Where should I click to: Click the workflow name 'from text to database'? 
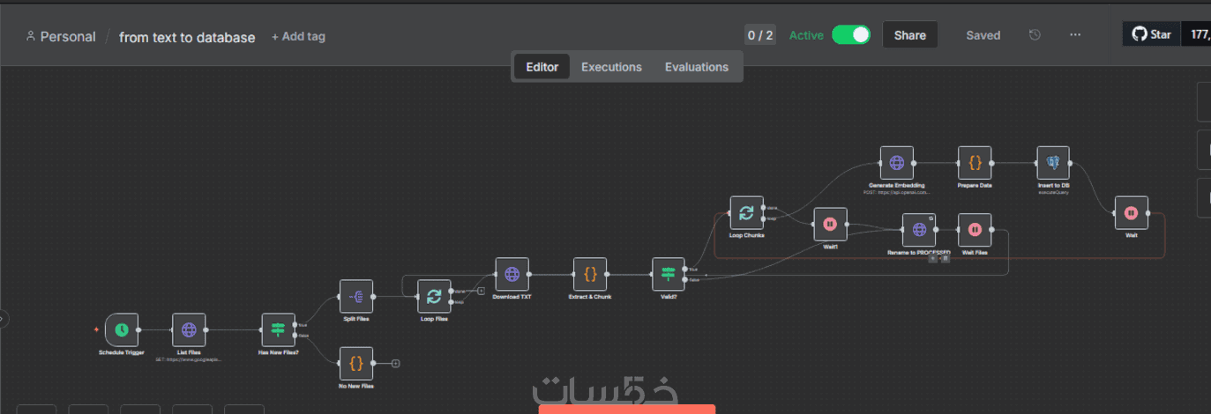pyautogui.click(x=187, y=37)
